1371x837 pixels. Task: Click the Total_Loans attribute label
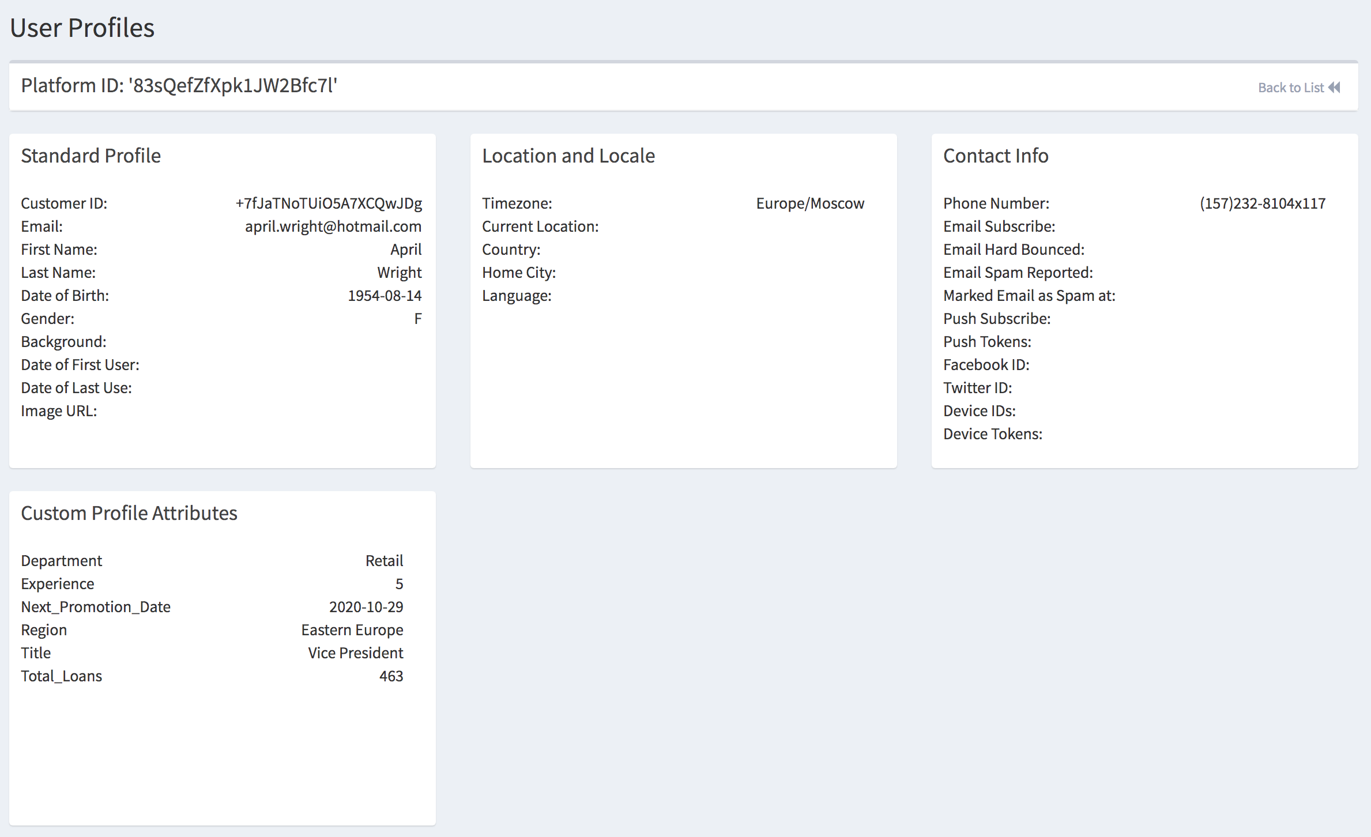point(62,676)
